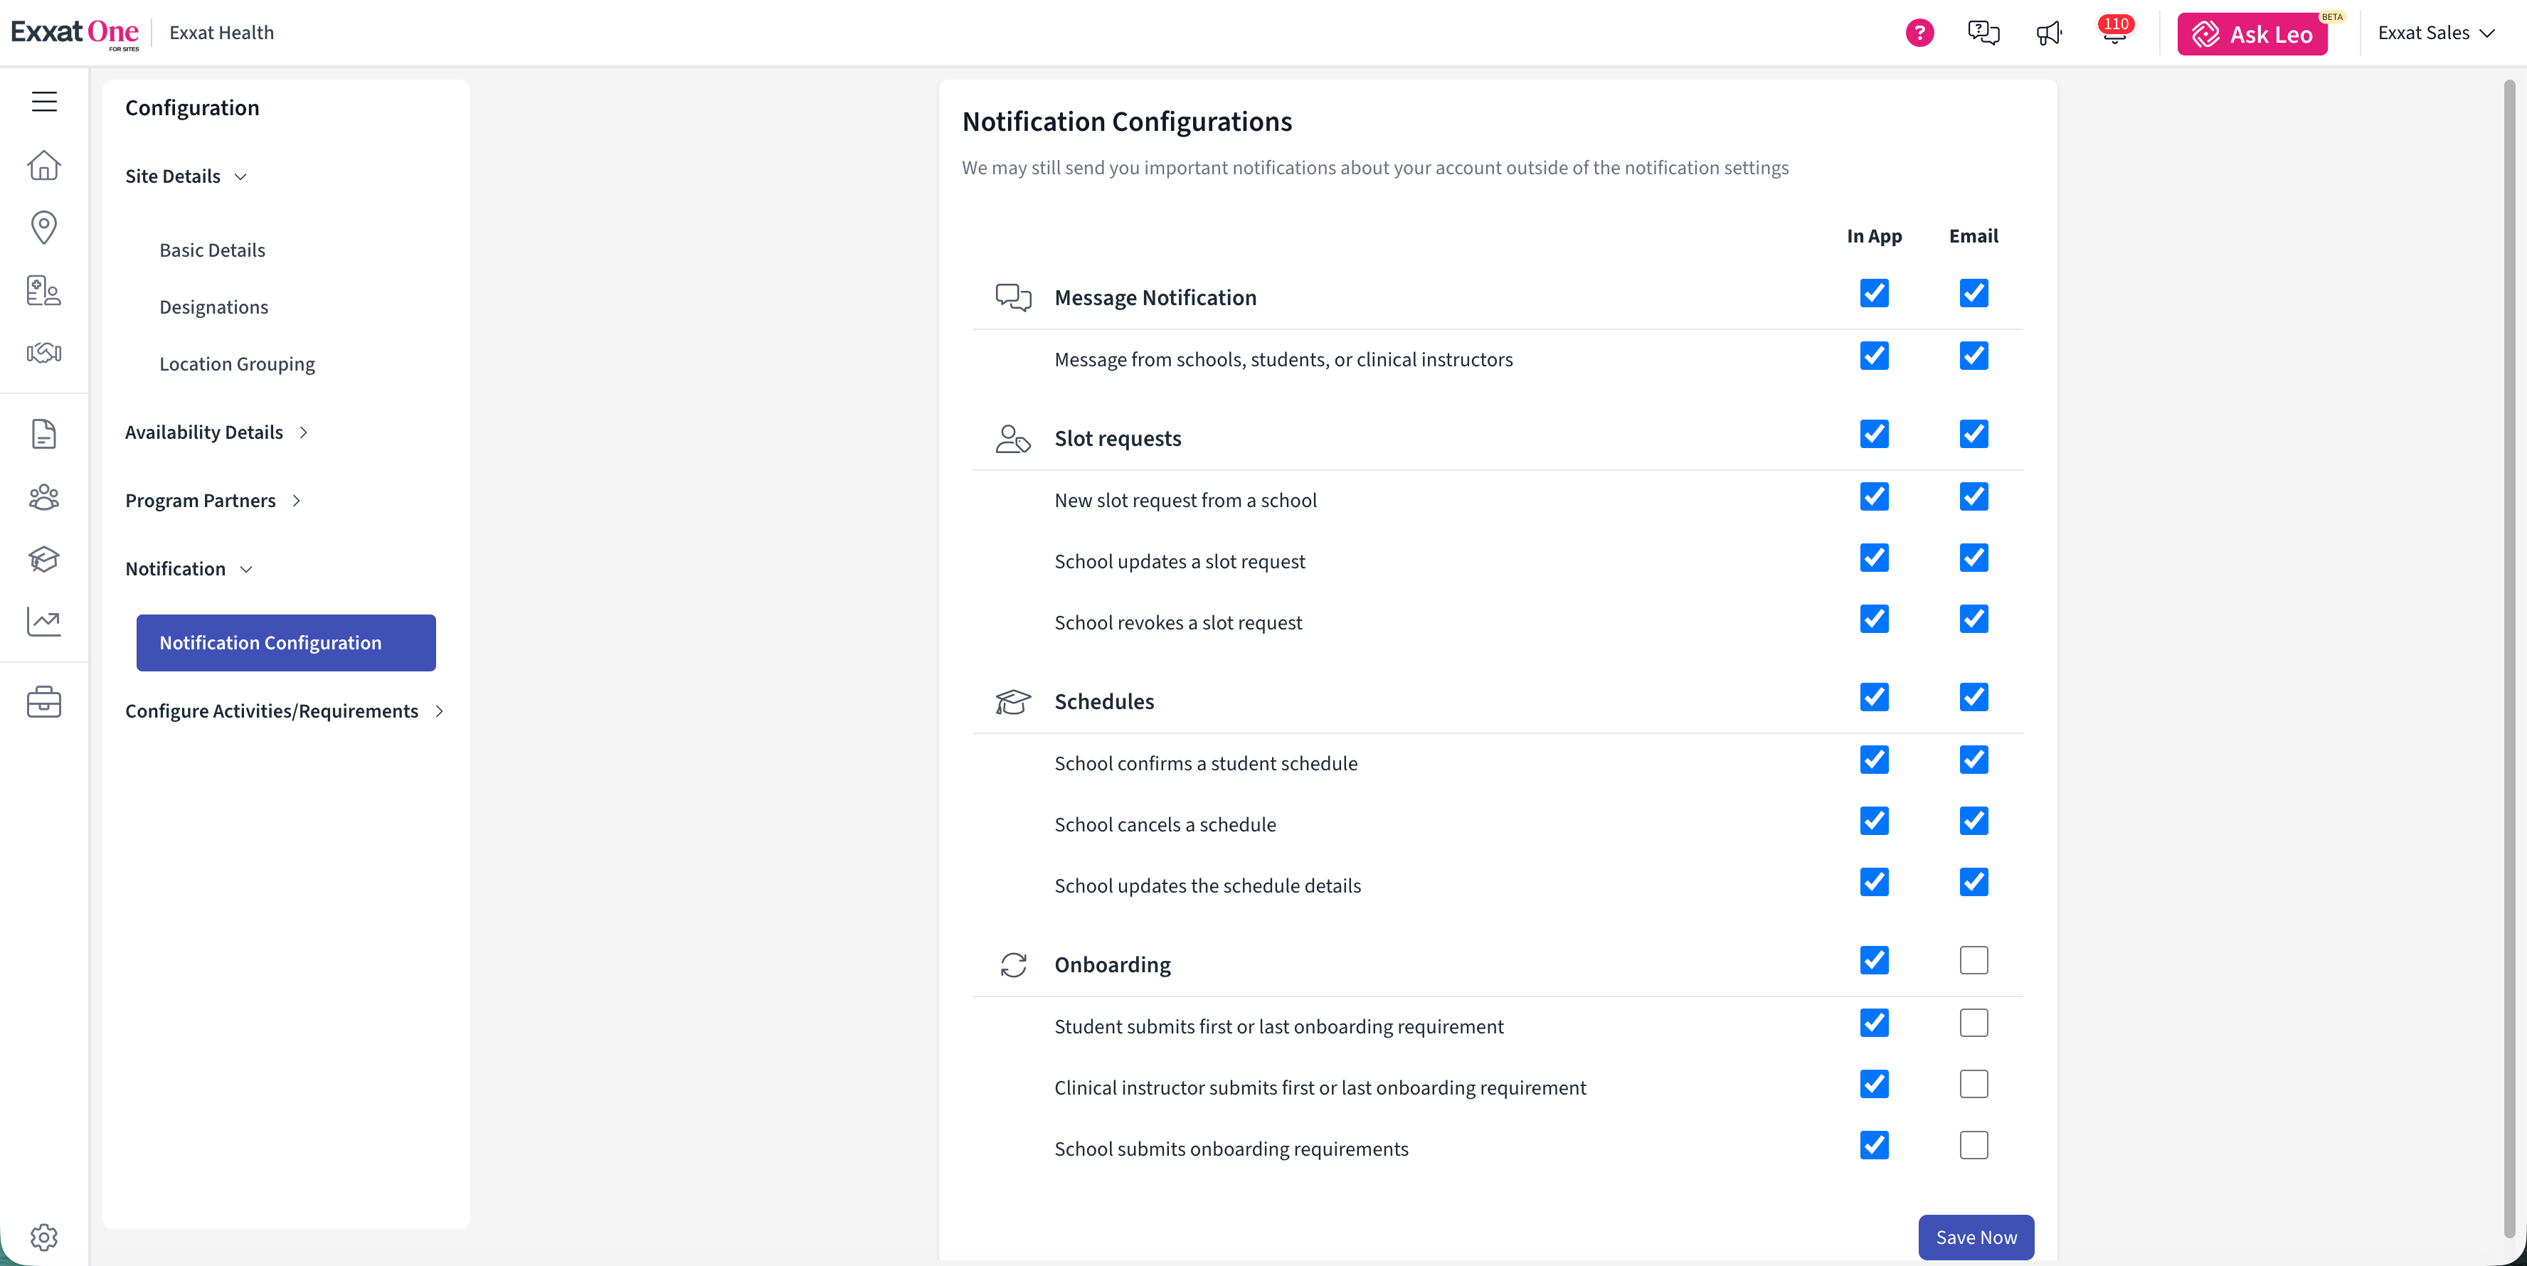The image size is (2527, 1266).
Task: Open the red help question icon
Action: (1919, 33)
